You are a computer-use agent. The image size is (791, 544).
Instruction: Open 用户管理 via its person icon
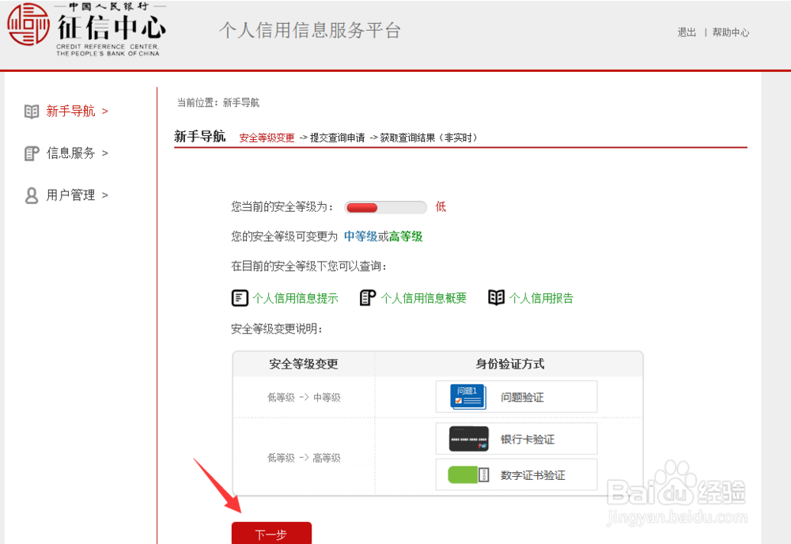[x=30, y=195]
